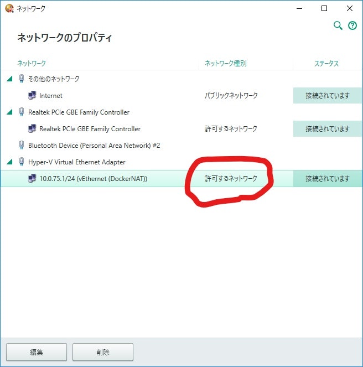
Task: Maximize the ネットワーク window
Action: (324, 8)
